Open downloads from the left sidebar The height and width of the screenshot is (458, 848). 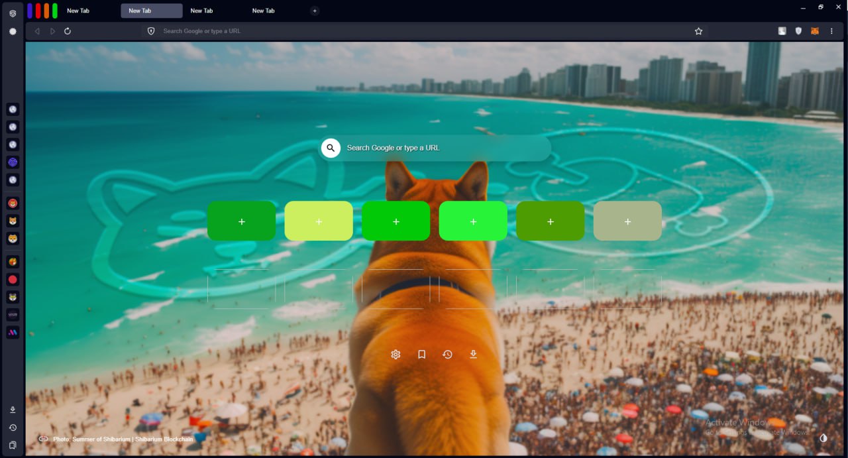[x=13, y=410]
